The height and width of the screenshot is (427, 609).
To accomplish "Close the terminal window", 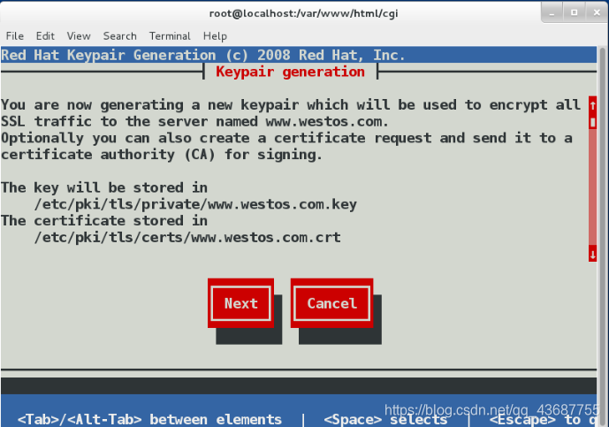I will point(597,13).
